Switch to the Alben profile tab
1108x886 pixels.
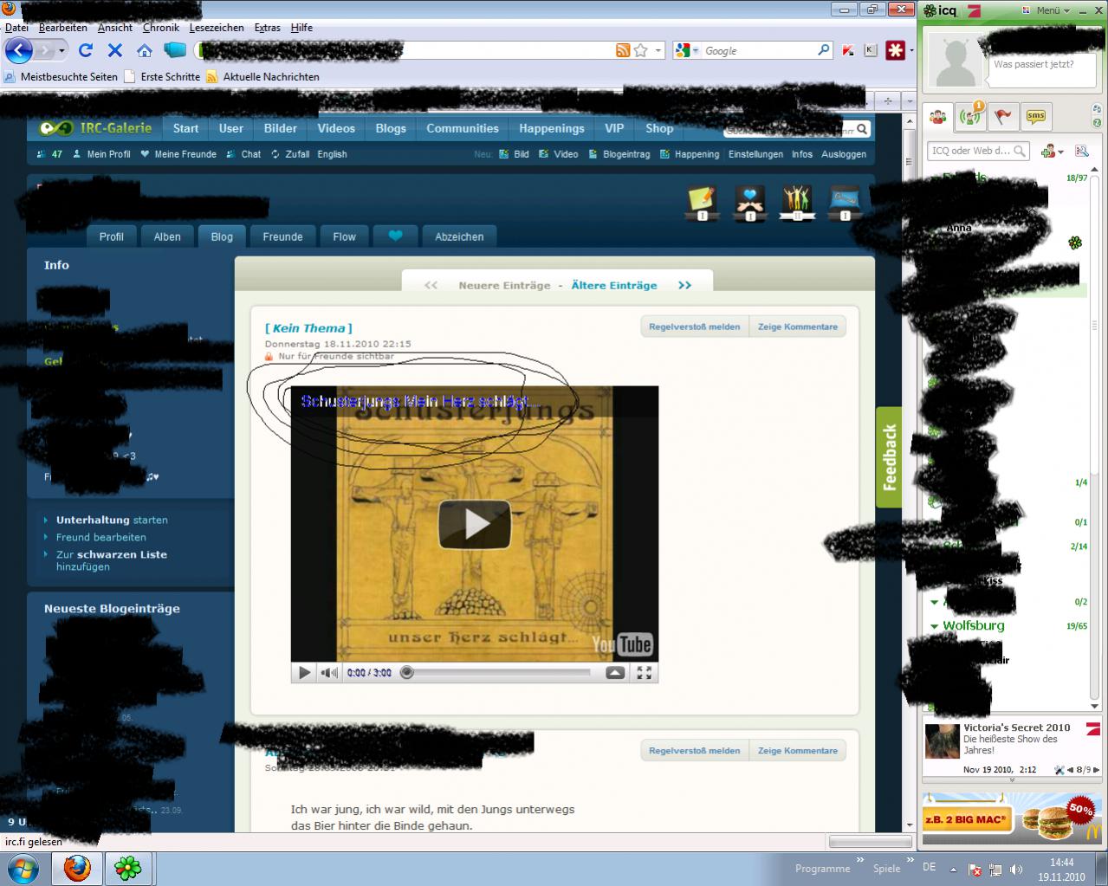[x=167, y=236]
